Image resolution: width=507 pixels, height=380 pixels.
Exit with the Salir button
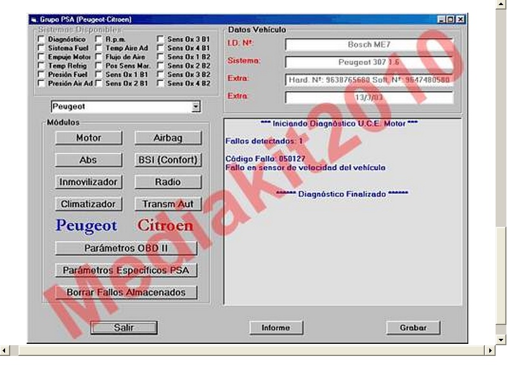click(124, 327)
